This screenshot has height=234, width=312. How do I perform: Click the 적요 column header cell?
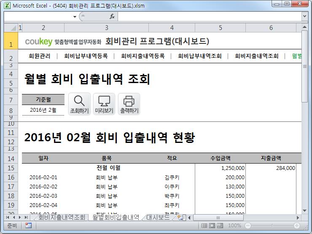(172, 158)
